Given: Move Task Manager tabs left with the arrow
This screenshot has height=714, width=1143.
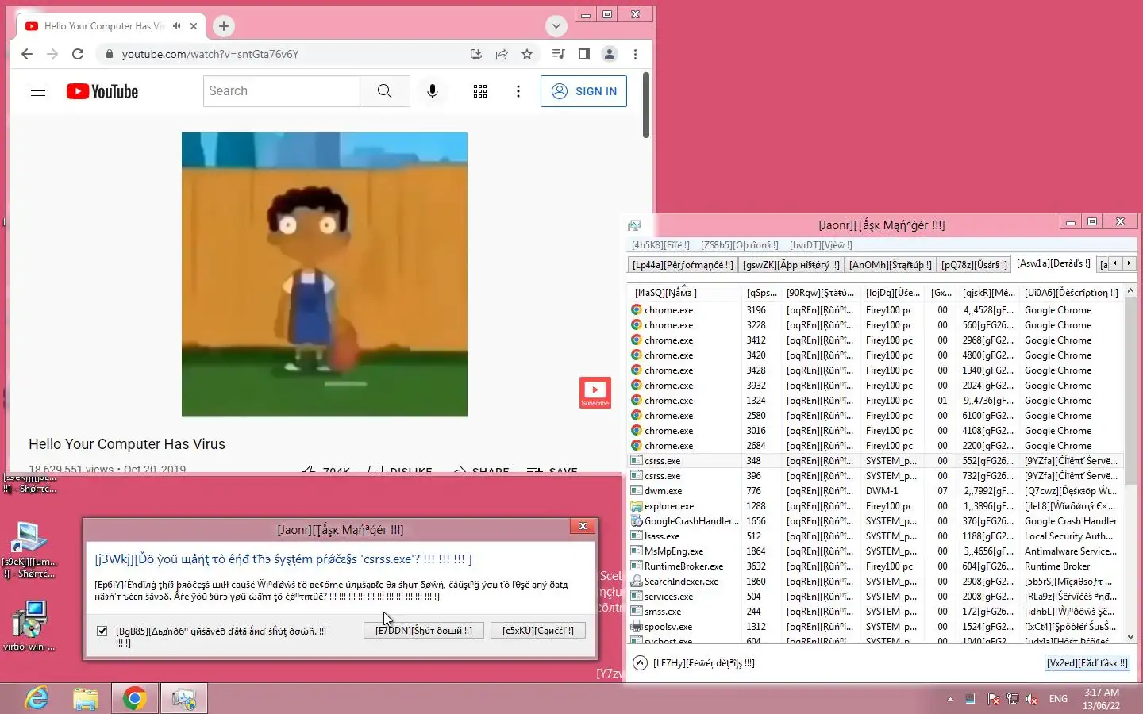Looking at the screenshot, I should tap(1115, 263).
